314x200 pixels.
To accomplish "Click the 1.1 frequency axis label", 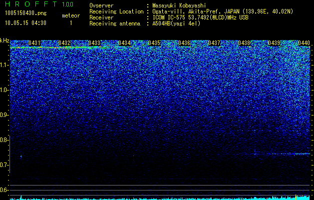I will tap(4, 65).
